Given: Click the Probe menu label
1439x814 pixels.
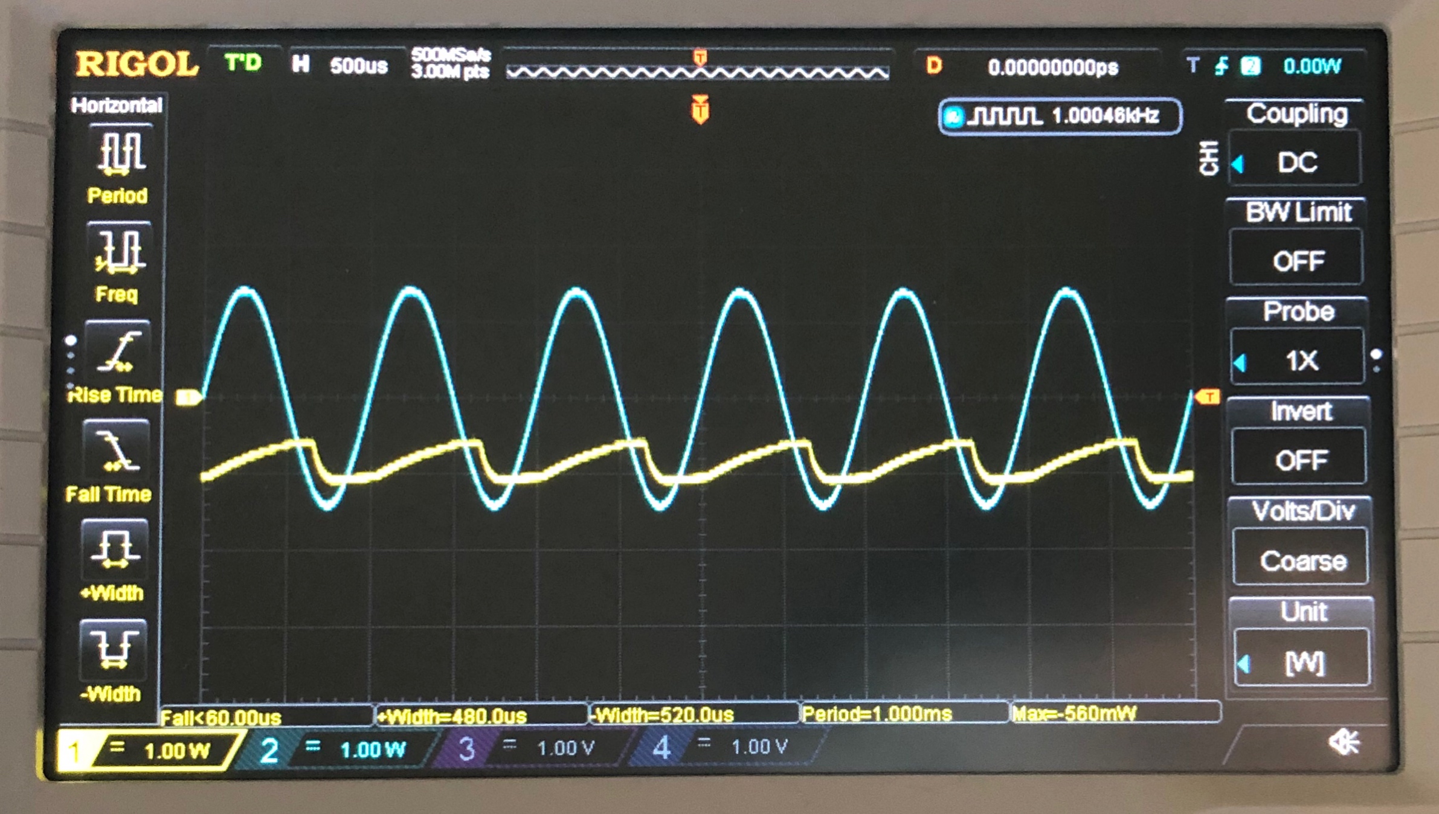Looking at the screenshot, I should tap(1299, 312).
